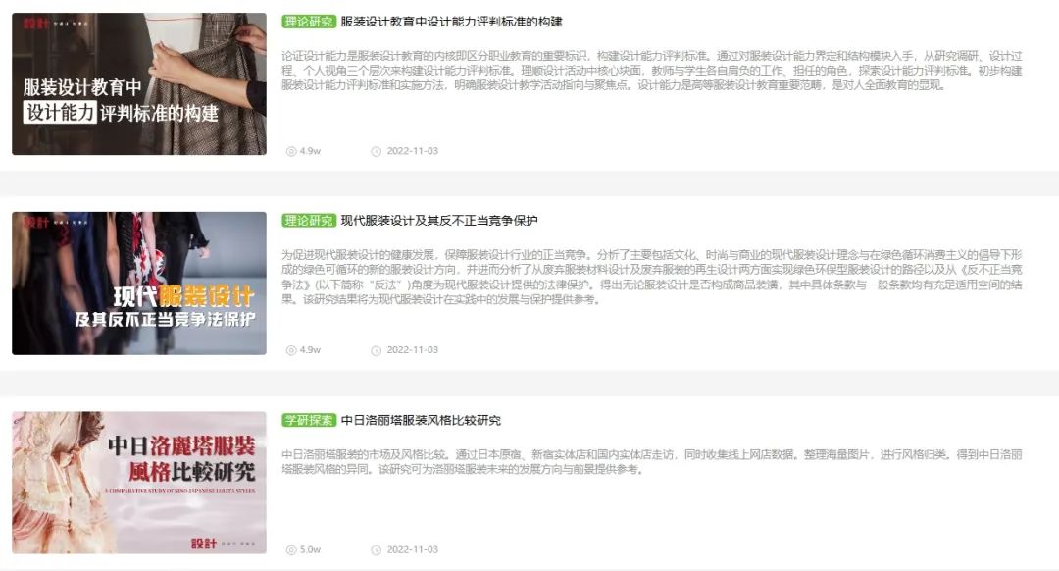Viewport: 1059px width, 571px height.
Task: Click the clock icon in the 洛丽塔 article row
Action: pos(377,550)
